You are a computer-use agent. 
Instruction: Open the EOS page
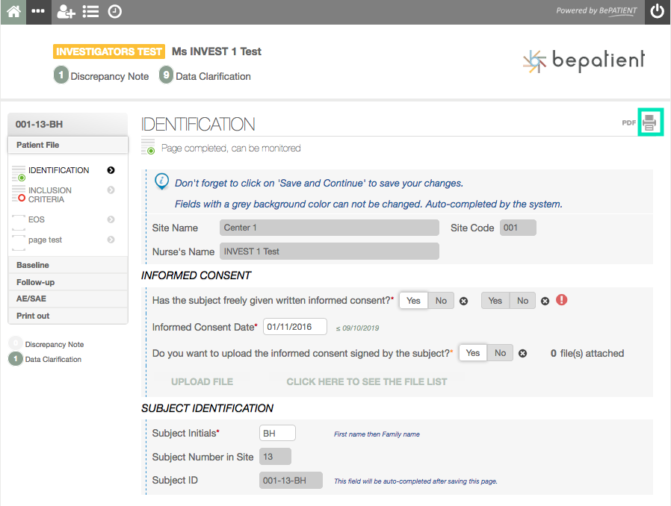(37, 219)
